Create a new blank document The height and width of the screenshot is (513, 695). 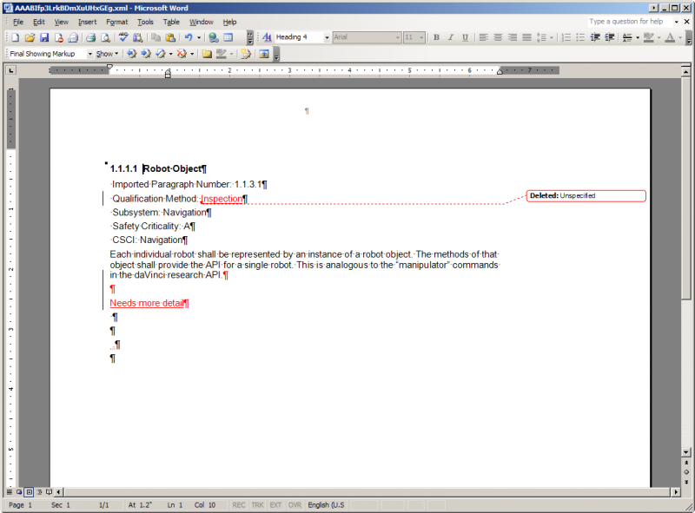(15, 37)
